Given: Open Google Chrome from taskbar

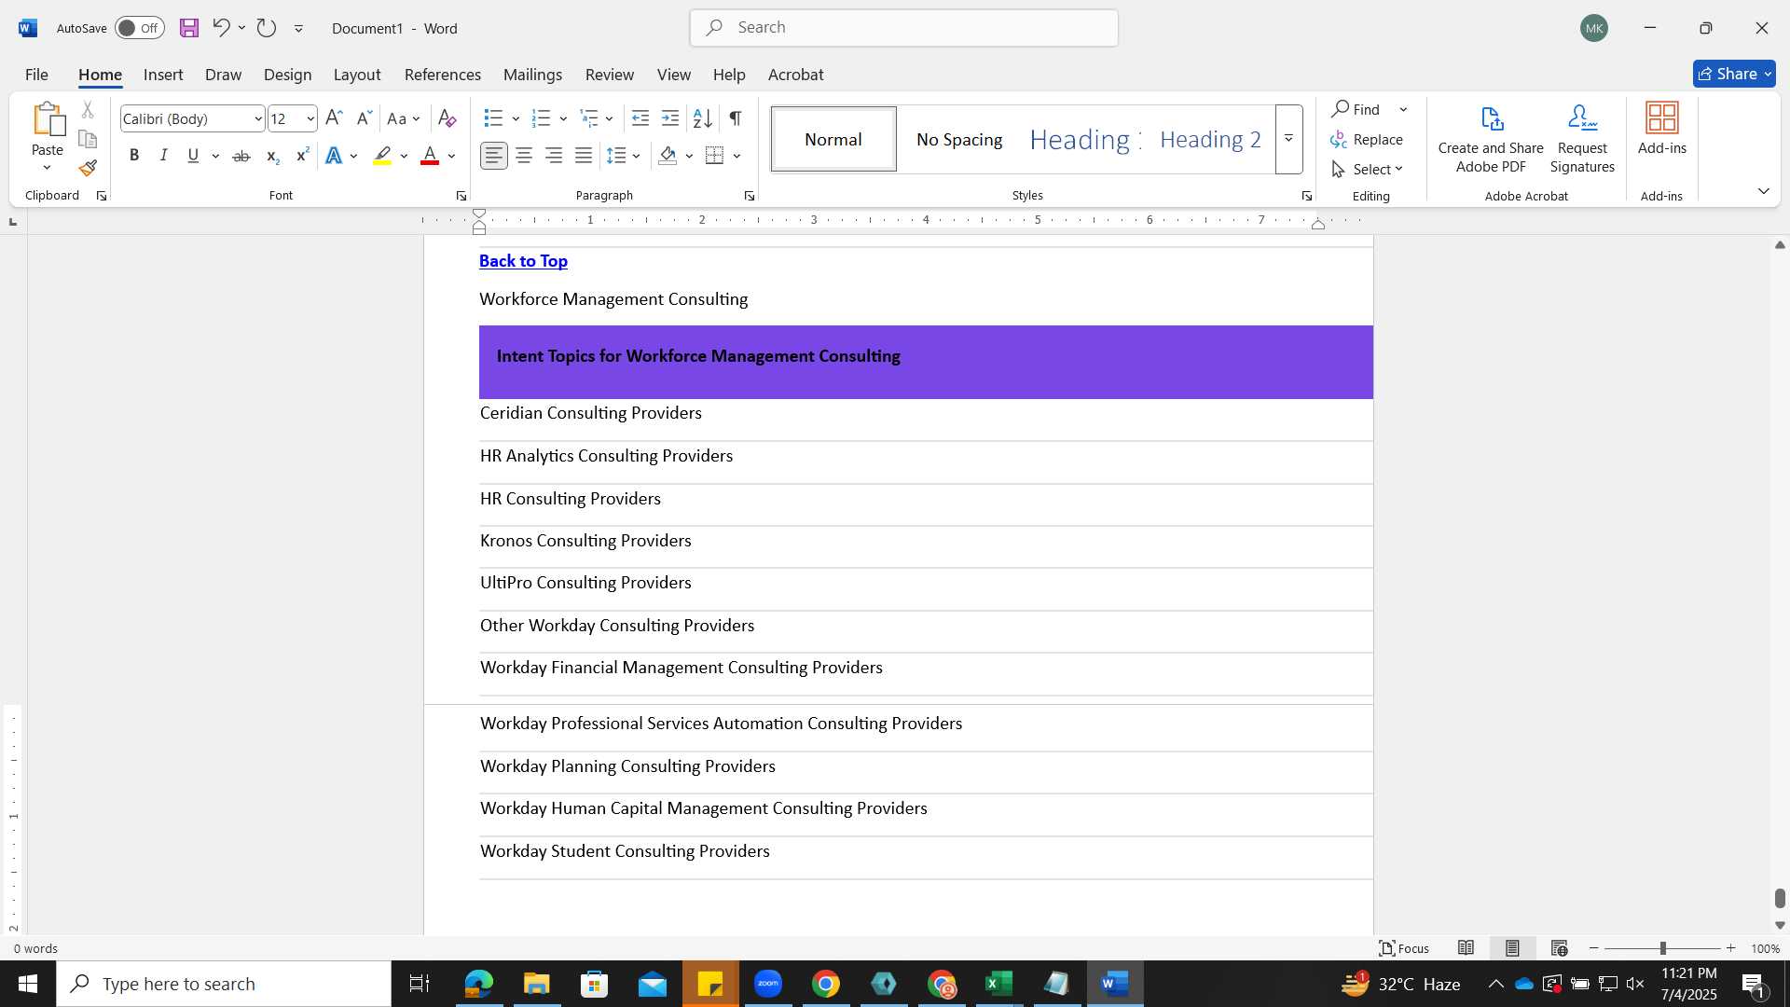Looking at the screenshot, I should pyautogui.click(x=825, y=984).
